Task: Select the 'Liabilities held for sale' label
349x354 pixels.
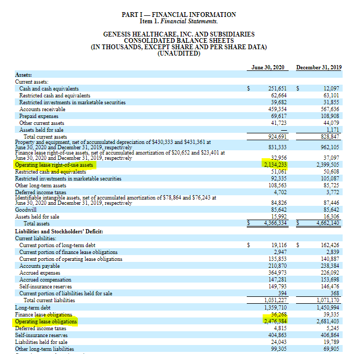Action: [x=41, y=342]
